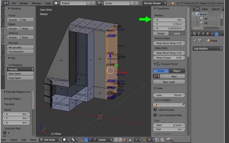Click Mark Seam button
229x143 pixels.
point(20,73)
